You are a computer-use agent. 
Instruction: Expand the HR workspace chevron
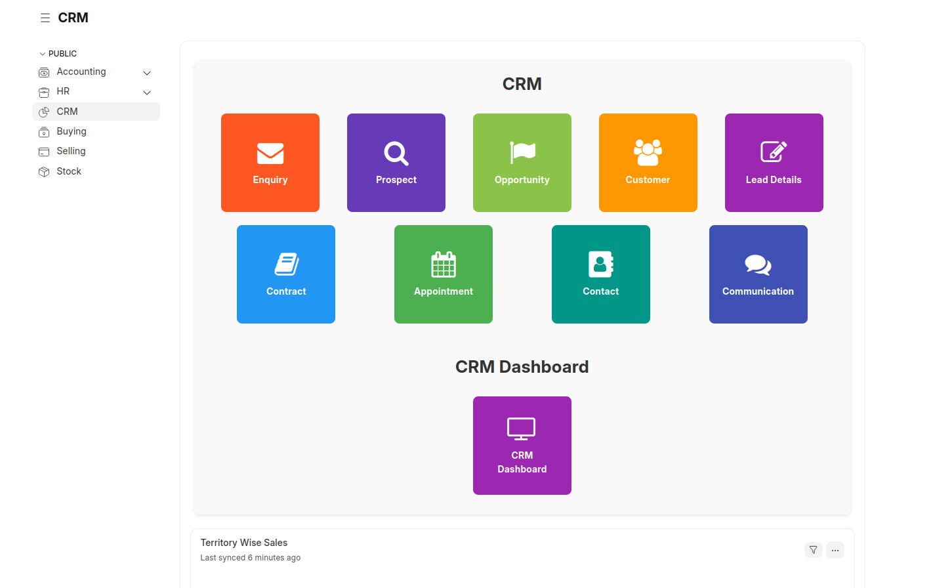pyautogui.click(x=146, y=92)
